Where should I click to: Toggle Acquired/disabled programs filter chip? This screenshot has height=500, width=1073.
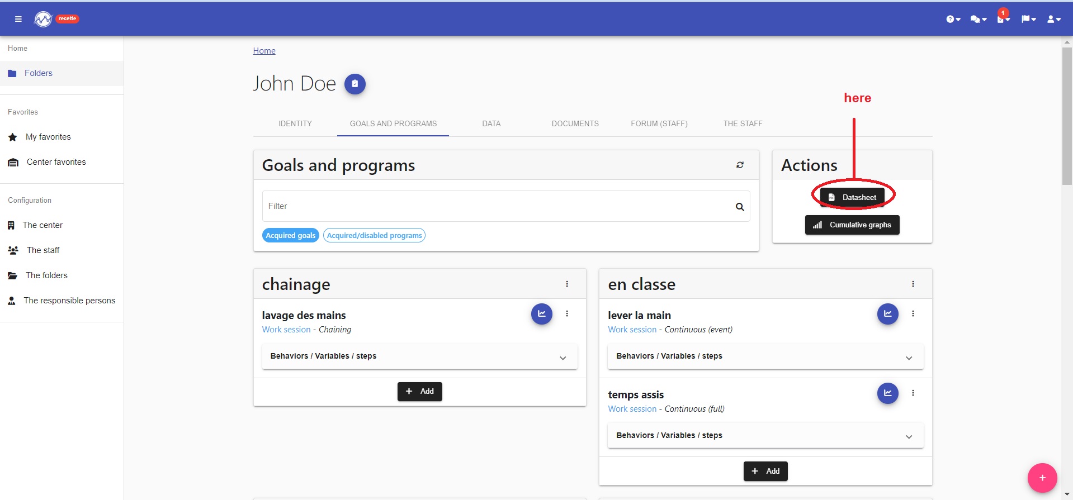pos(374,235)
